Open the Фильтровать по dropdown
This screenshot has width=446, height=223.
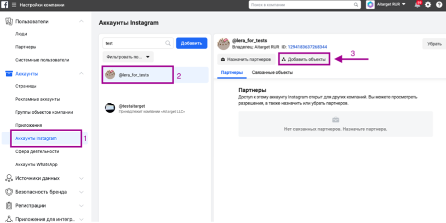(128, 56)
